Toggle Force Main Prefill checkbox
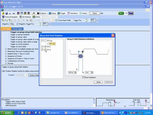153x115 pixels. click(x=56, y=20)
